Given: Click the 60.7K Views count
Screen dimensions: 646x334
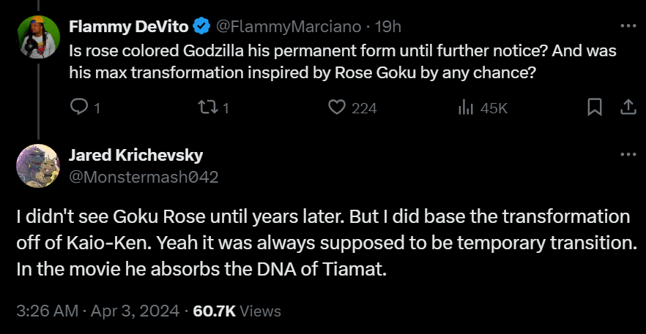Looking at the screenshot, I should [x=237, y=311].
